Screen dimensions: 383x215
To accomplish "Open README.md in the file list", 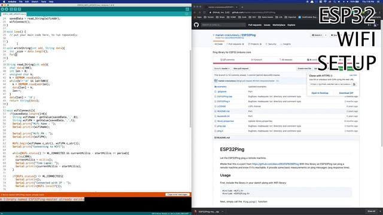I will (x=223, y=112).
